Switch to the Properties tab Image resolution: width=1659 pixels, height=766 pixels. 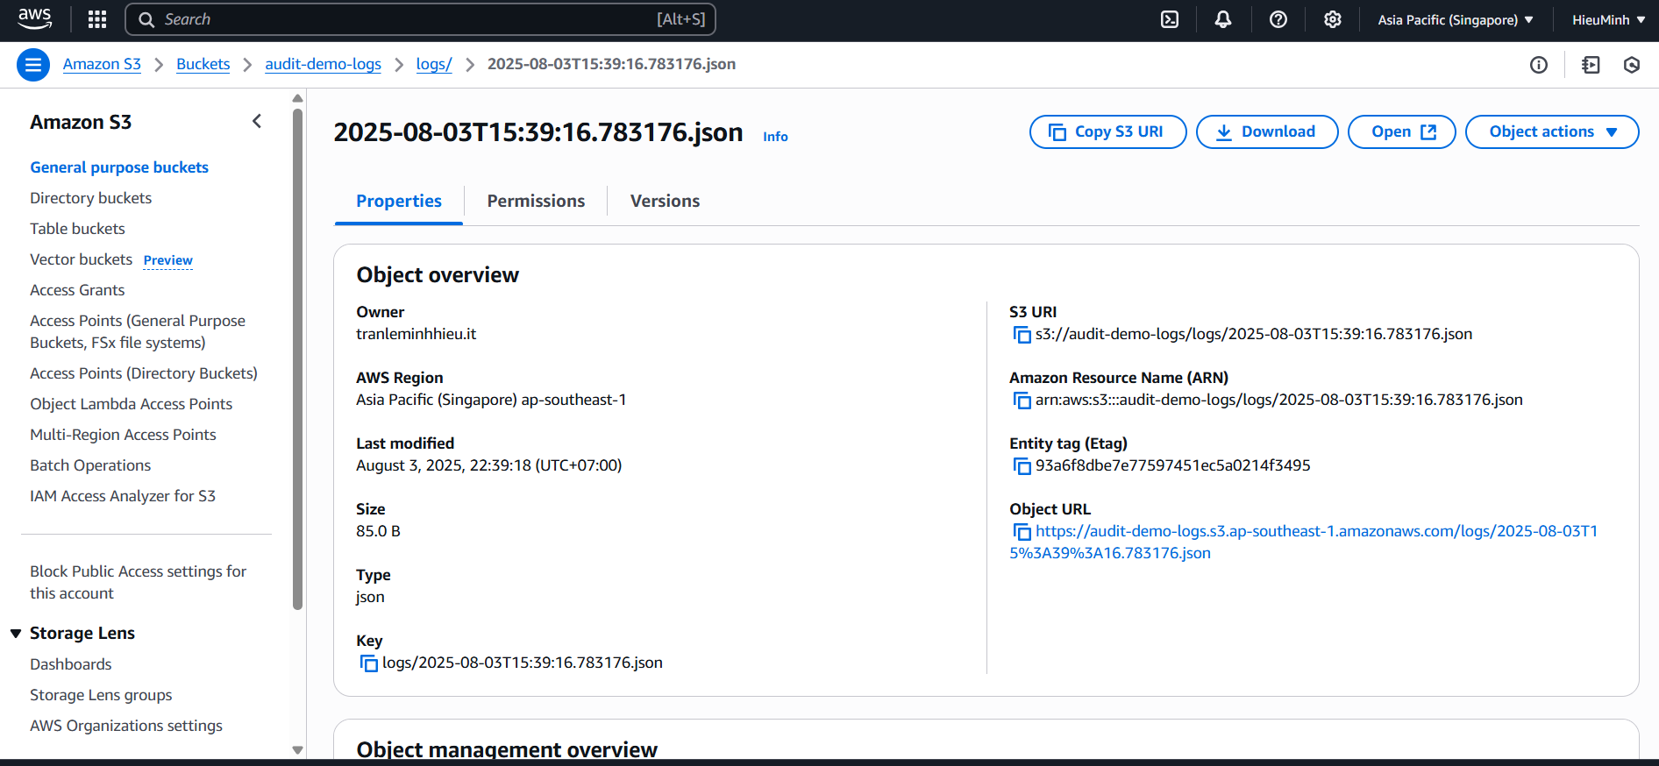pyautogui.click(x=399, y=201)
